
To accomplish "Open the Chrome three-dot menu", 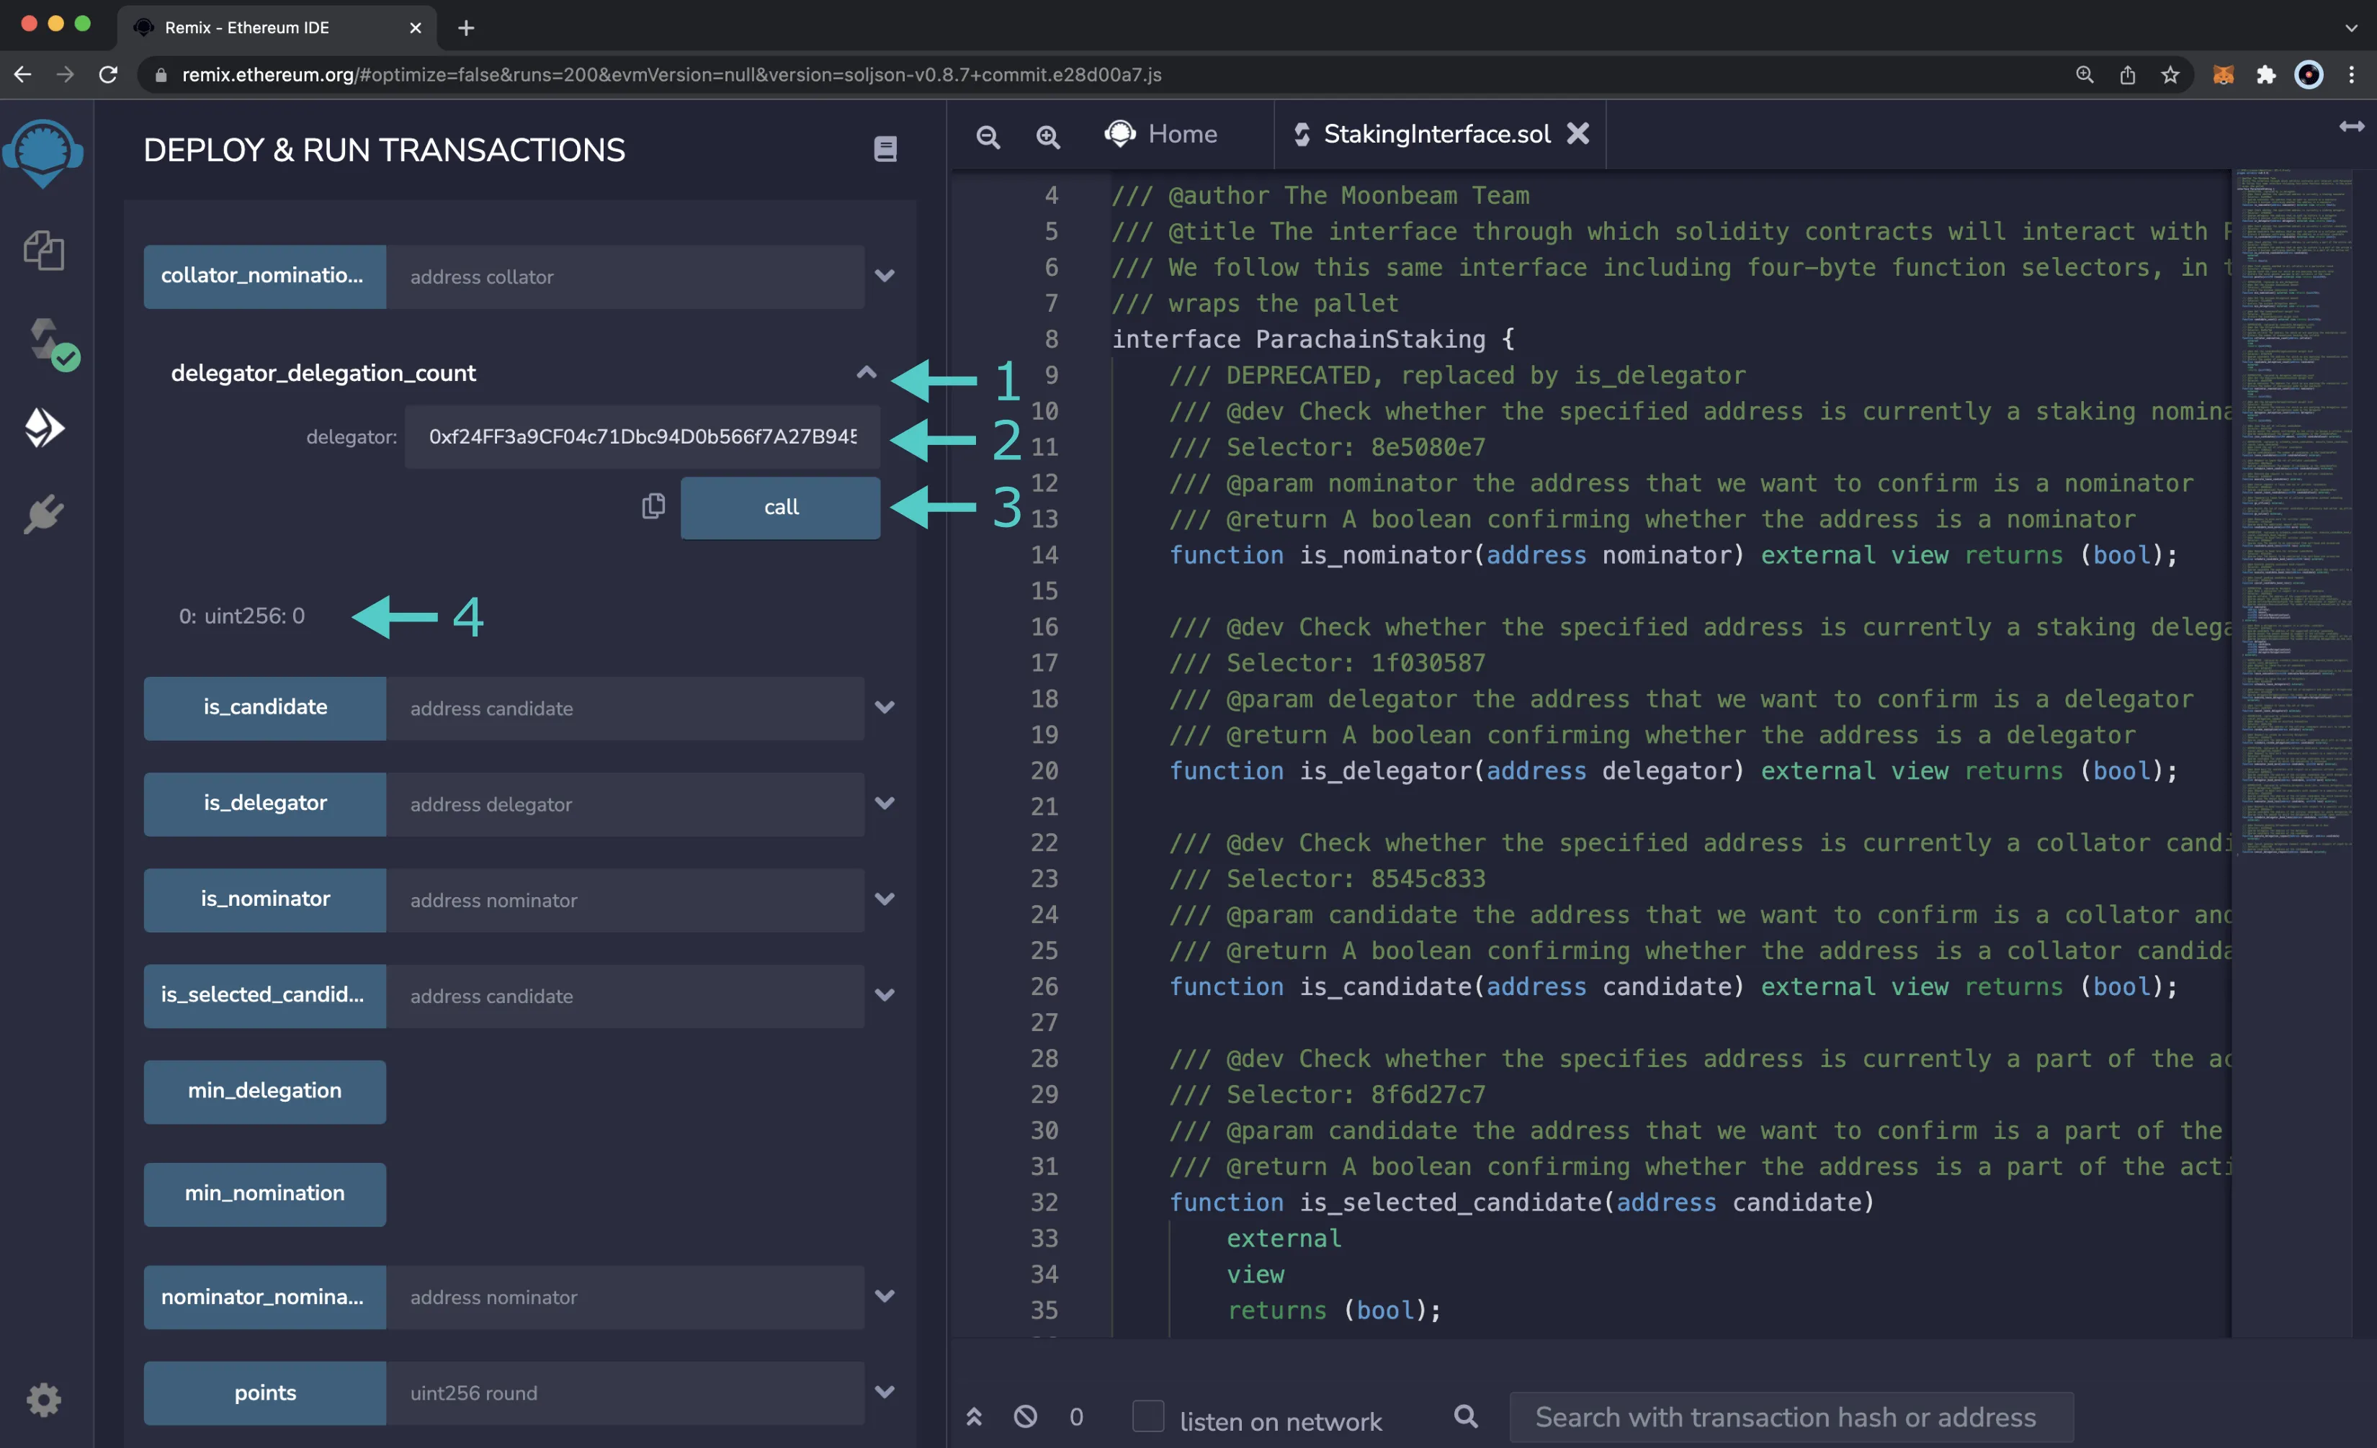I will pos(2351,74).
